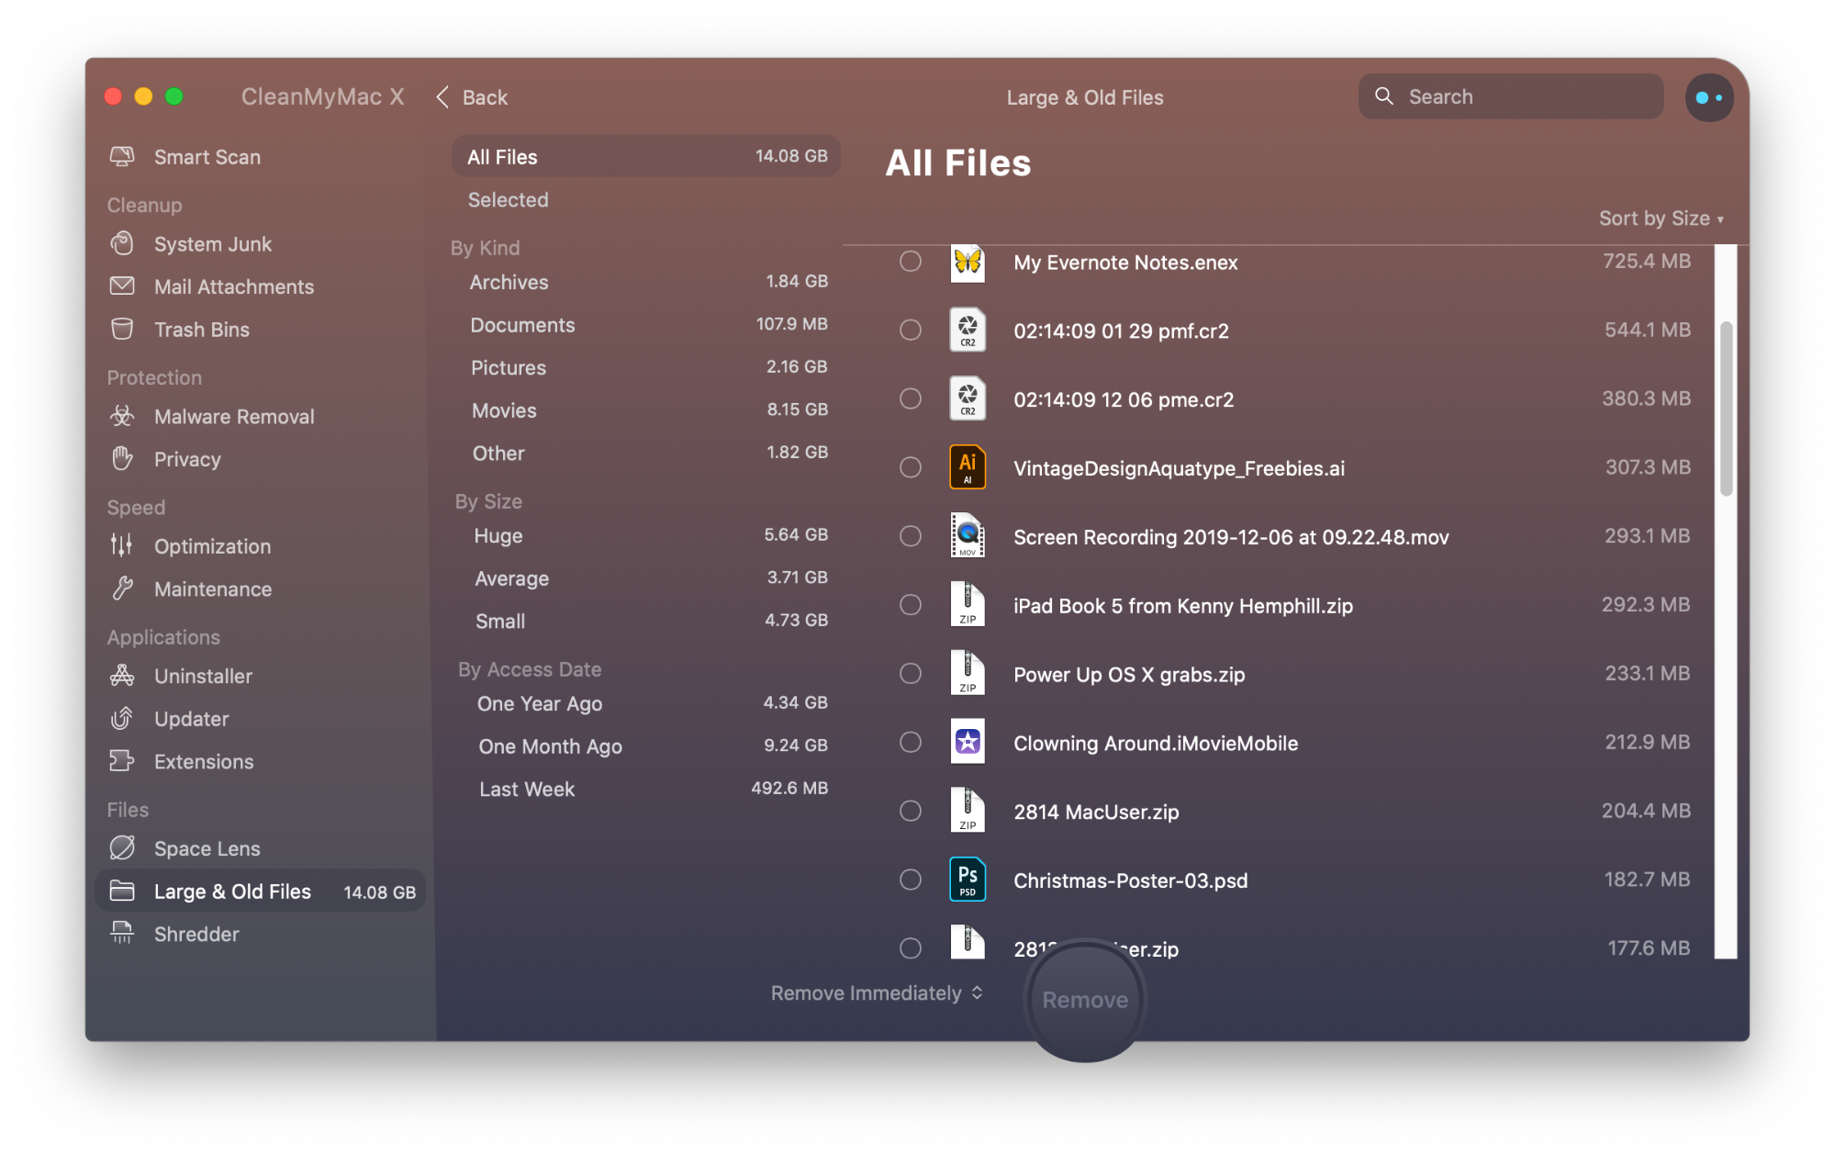1835x1155 pixels.
Task: Click the Mail Attachments envelope icon
Action: pyautogui.click(x=121, y=286)
